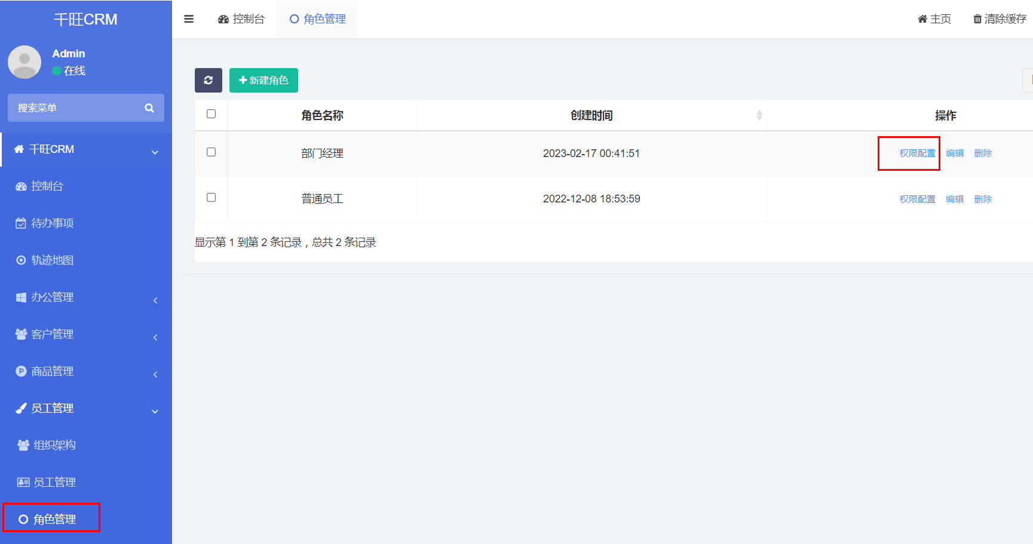The width and height of the screenshot is (1033, 544).
Task: Collapse the 千旺CRM sidebar group
Action: pos(86,149)
